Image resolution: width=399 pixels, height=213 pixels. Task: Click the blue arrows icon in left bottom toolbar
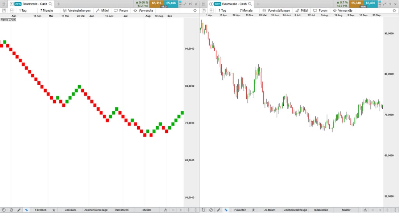pyautogui.click(x=26, y=210)
